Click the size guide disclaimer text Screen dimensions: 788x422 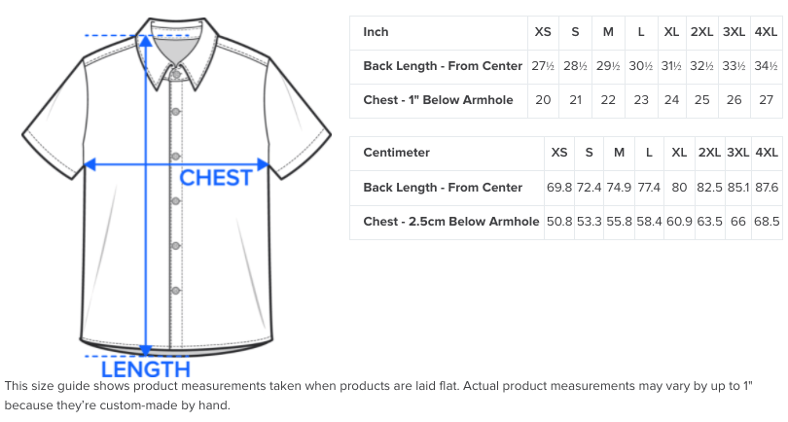coord(378,396)
